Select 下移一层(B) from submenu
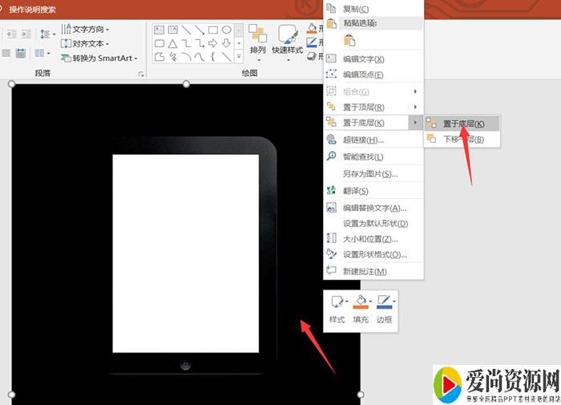This screenshot has width=561, height=405. pyautogui.click(x=462, y=140)
